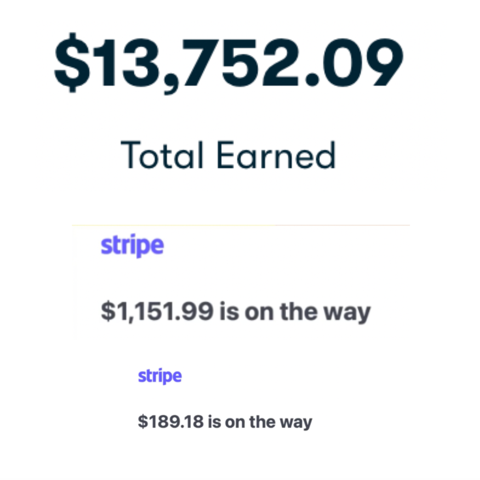This screenshot has width=480, height=480.
Task: Open the $189.18 is on the way message
Action: click(225, 422)
